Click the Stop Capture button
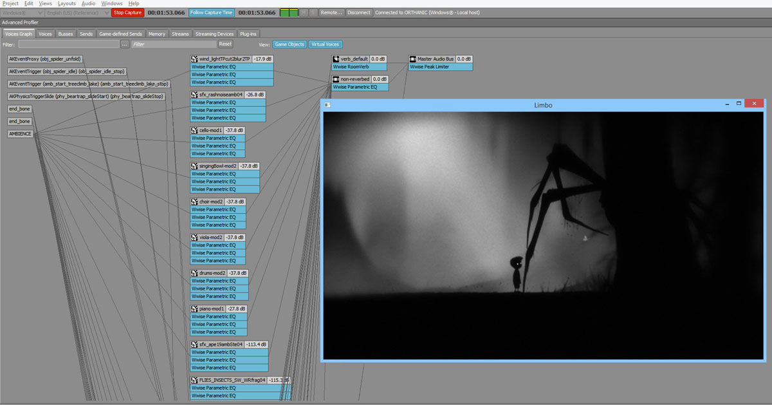772x405 pixels. coord(127,12)
